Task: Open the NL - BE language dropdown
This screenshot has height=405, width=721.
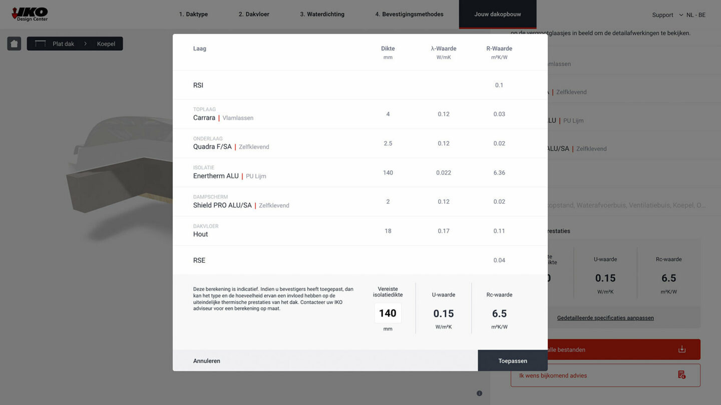Action: [692, 15]
